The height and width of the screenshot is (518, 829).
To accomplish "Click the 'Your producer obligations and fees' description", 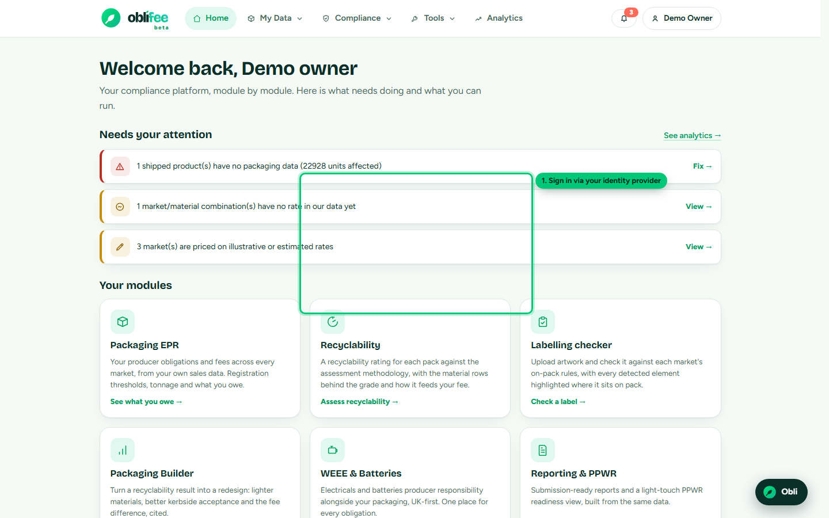I will [192, 374].
